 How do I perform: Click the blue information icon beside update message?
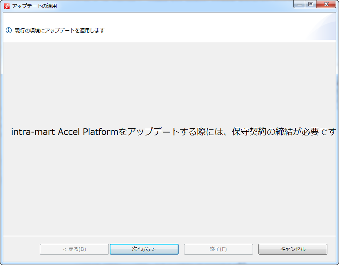(9, 30)
